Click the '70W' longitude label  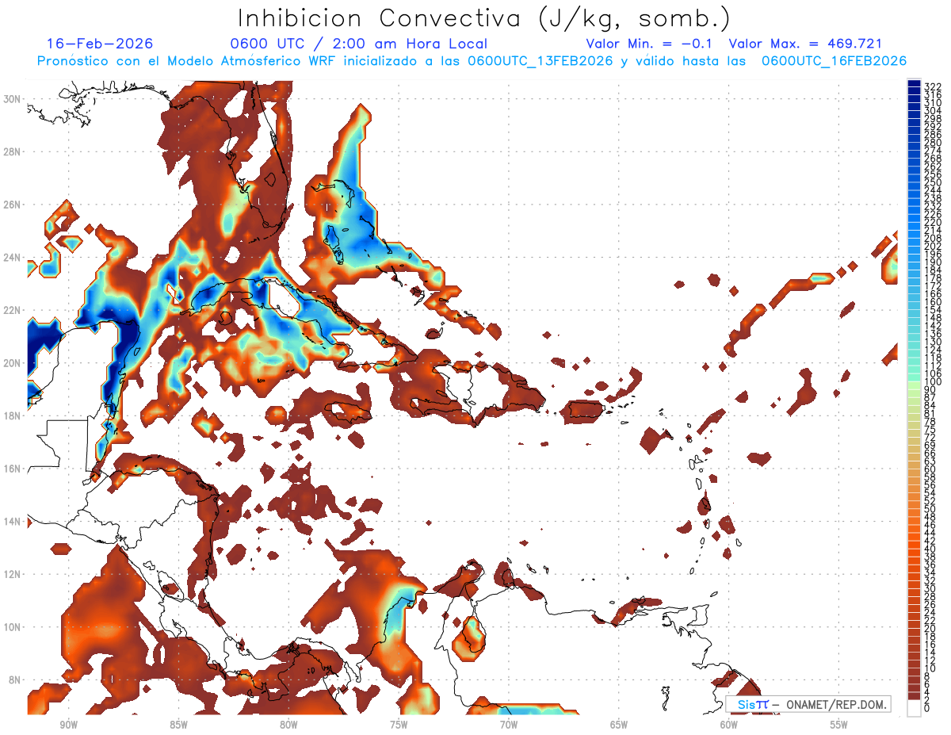509,725
